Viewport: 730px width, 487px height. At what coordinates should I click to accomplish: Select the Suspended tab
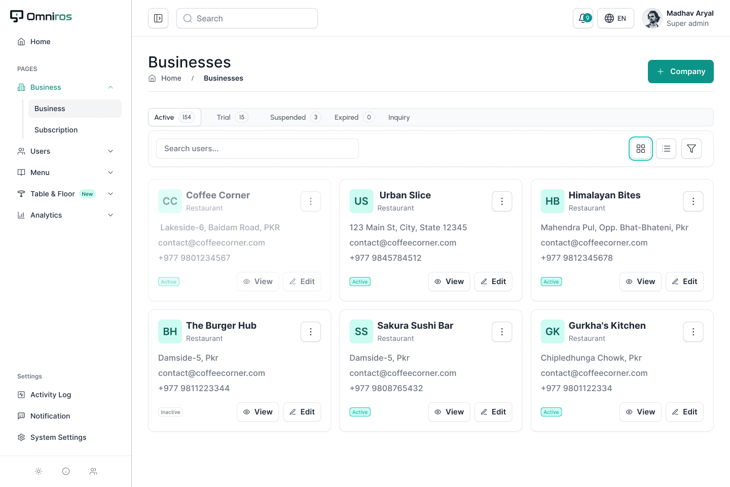click(x=296, y=117)
